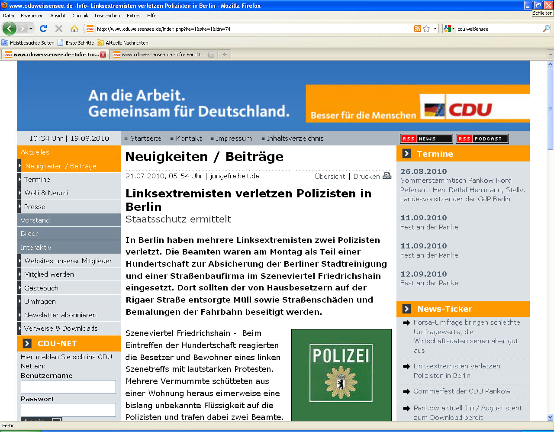The height and width of the screenshot is (432, 554).
Task: Close the first cduweissensee tab
Action: point(103,55)
